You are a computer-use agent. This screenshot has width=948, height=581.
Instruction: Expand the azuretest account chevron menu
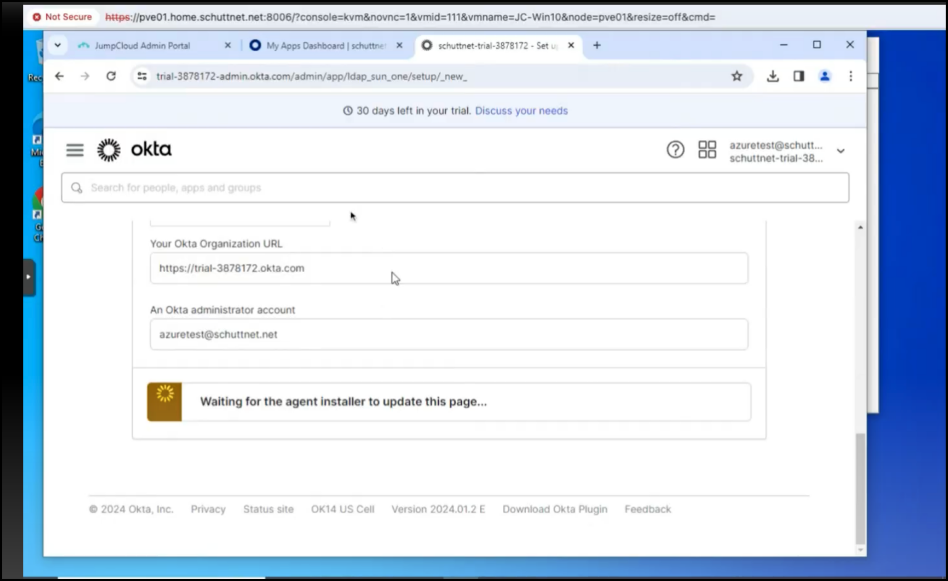841,150
